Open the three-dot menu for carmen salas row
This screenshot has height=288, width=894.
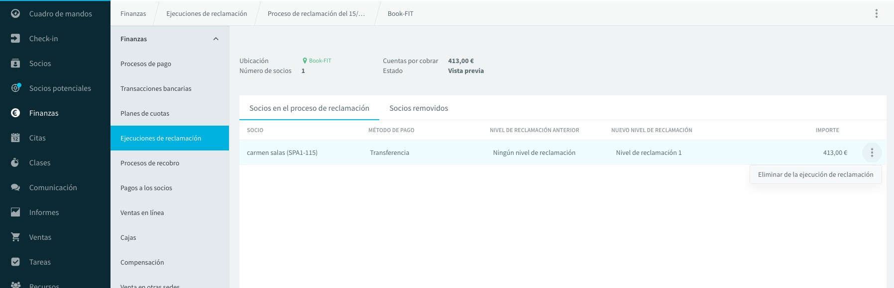click(x=872, y=152)
